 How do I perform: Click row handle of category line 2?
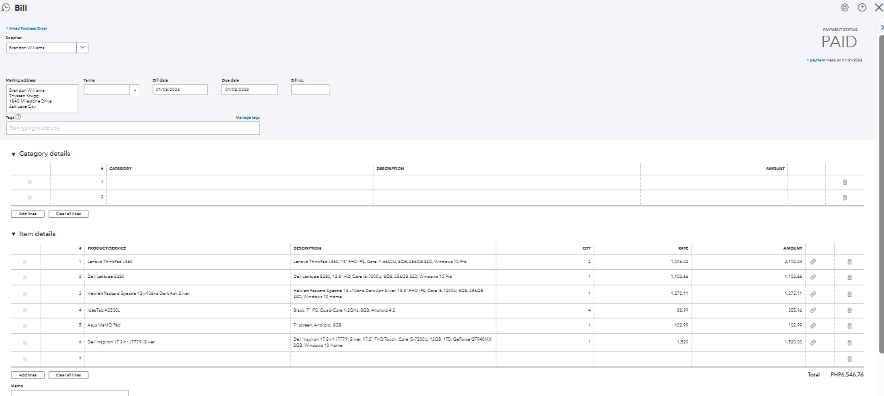click(30, 198)
